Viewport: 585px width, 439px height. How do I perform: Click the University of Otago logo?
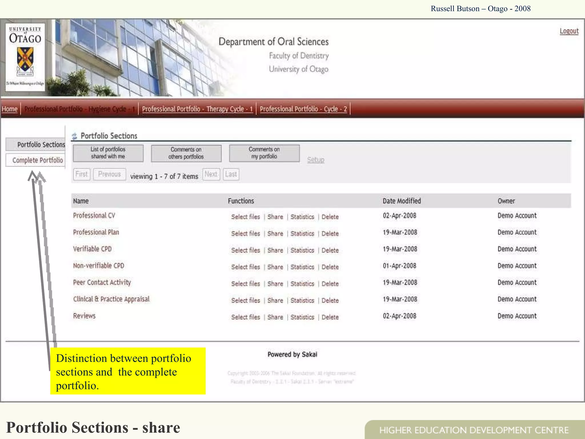[25, 57]
